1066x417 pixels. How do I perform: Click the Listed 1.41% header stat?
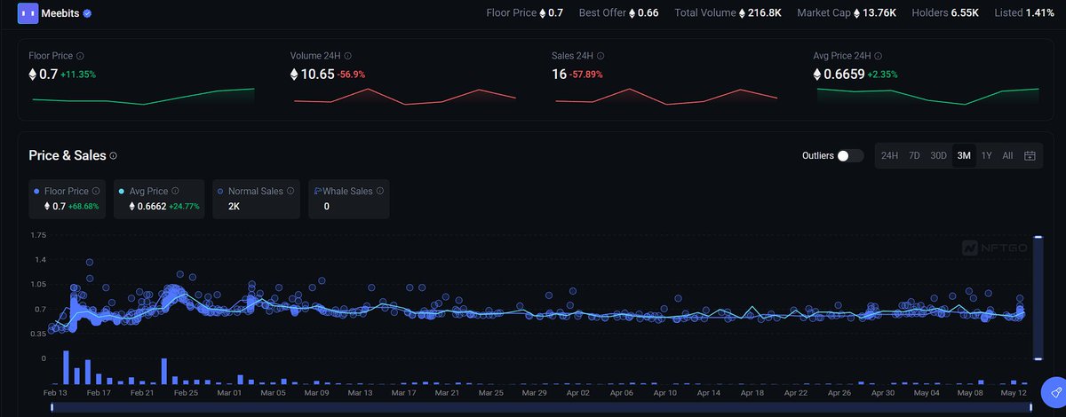tap(1023, 13)
